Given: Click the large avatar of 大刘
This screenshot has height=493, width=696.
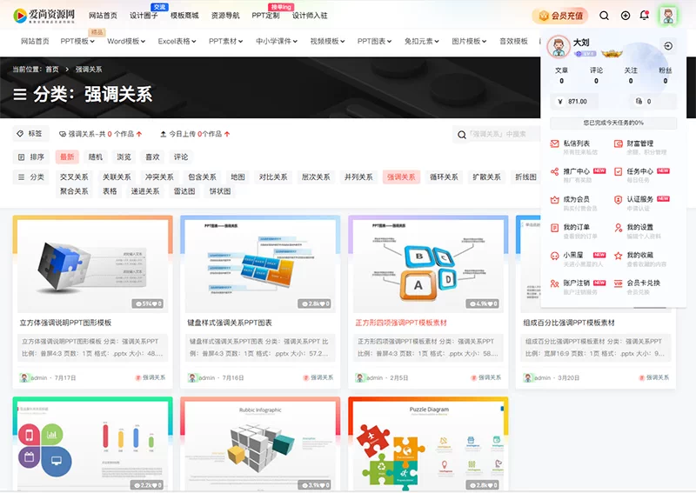Looking at the screenshot, I should 559,47.
